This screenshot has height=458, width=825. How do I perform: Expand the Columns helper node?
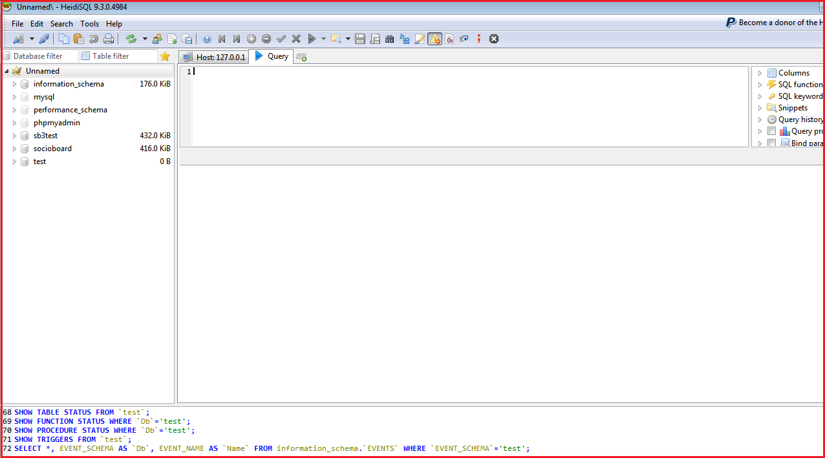760,73
